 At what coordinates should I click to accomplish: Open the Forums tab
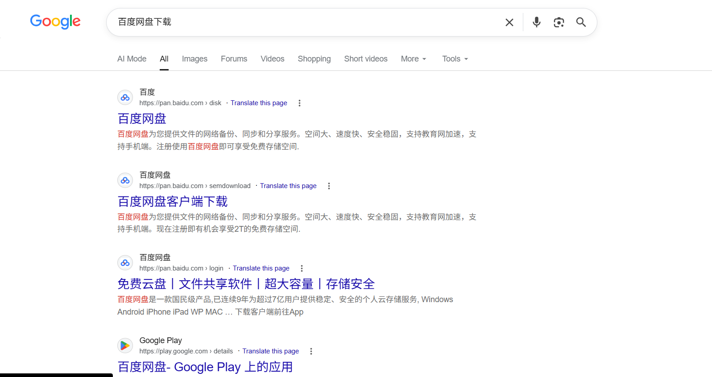(234, 59)
